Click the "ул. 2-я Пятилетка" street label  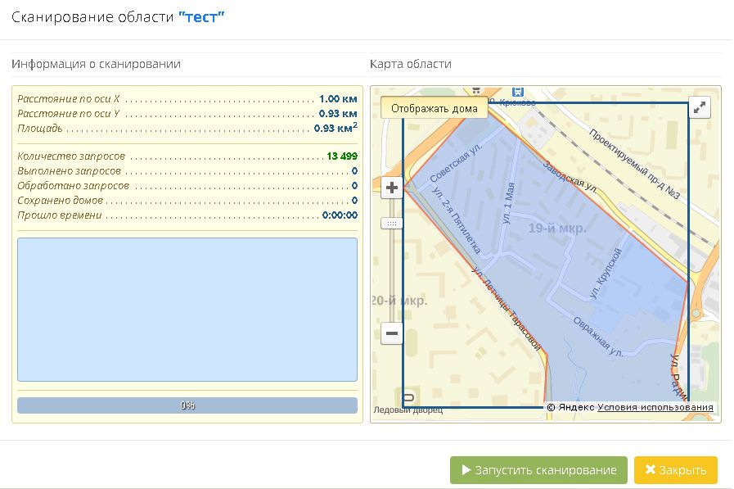click(x=456, y=220)
